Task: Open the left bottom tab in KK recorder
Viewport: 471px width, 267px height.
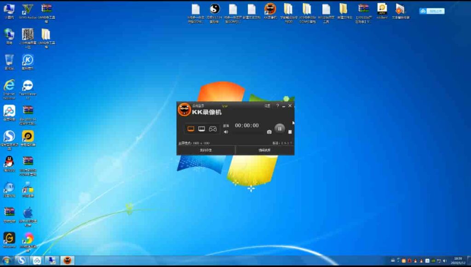Action: [206, 150]
